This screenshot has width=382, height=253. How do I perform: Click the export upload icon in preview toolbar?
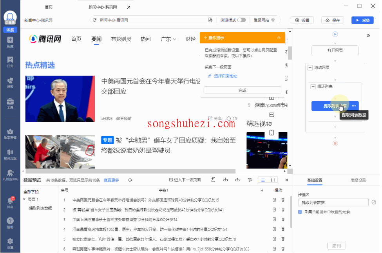pos(237,180)
